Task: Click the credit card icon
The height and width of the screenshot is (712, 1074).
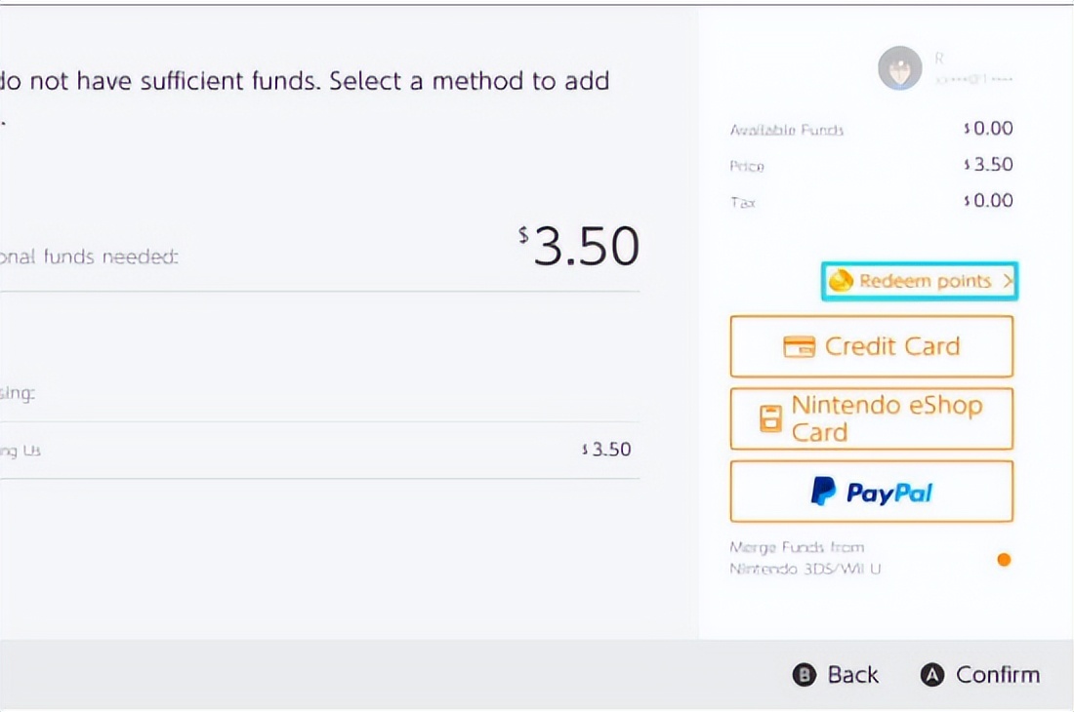Action: pos(800,346)
